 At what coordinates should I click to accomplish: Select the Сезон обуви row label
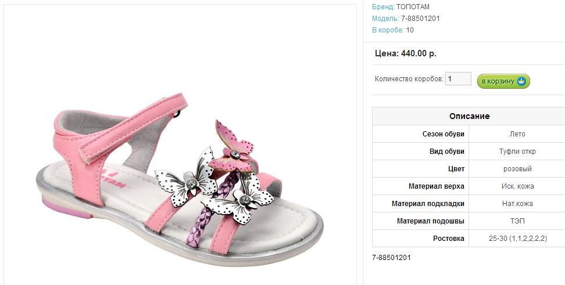(x=443, y=134)
